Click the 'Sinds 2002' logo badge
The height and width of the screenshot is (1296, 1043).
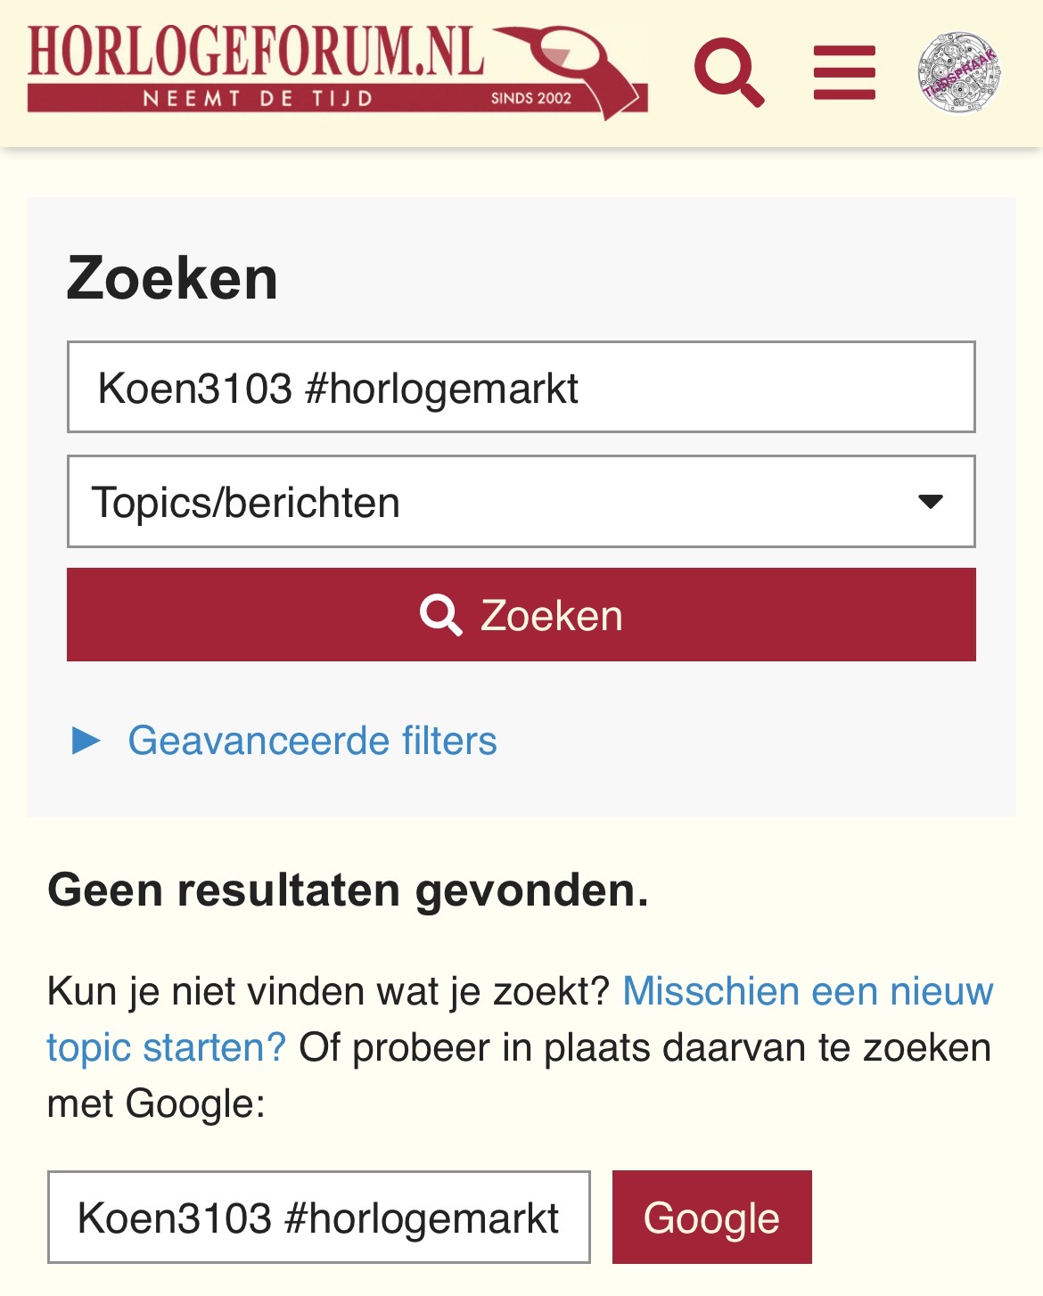pyautogui.click(x=530, y=98)
